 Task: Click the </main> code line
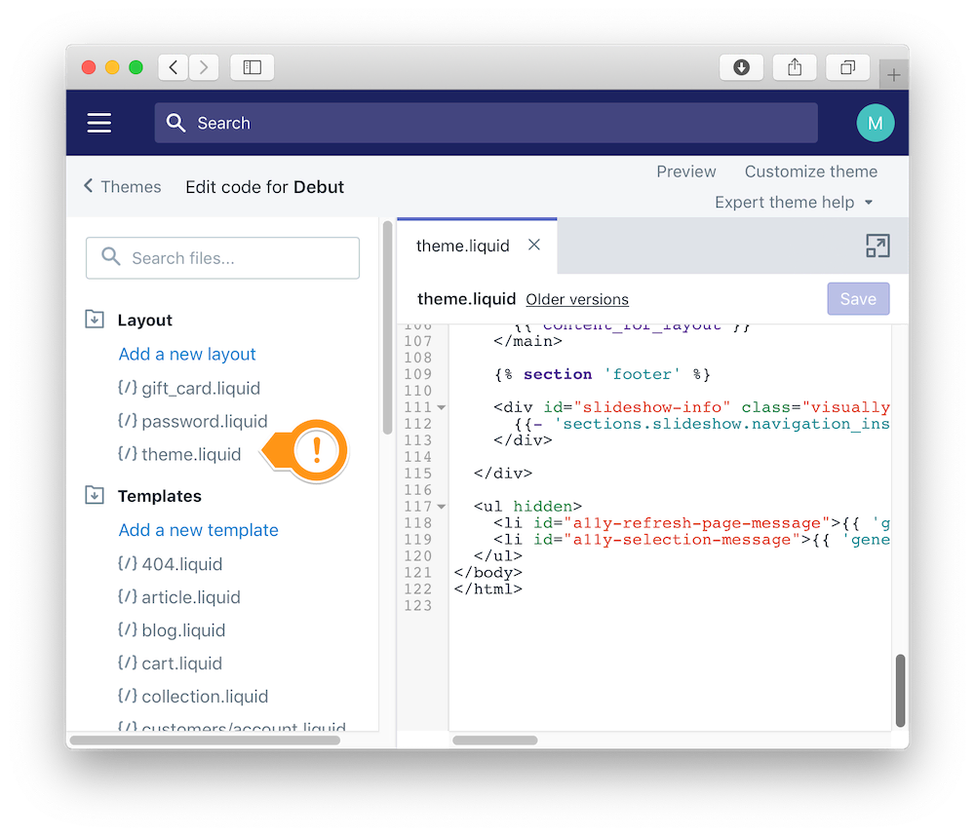pyautogui.click(x=527, y=341)
